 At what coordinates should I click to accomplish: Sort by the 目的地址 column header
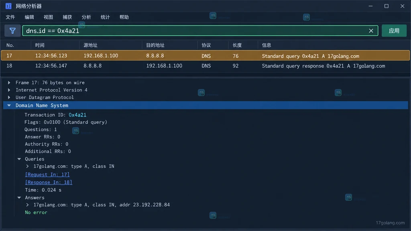click(x=155, y=45)
